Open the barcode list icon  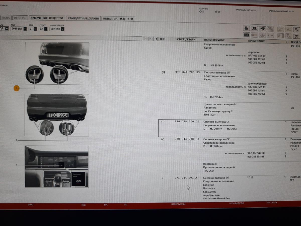pyautogui.click(x=246, y=35)
